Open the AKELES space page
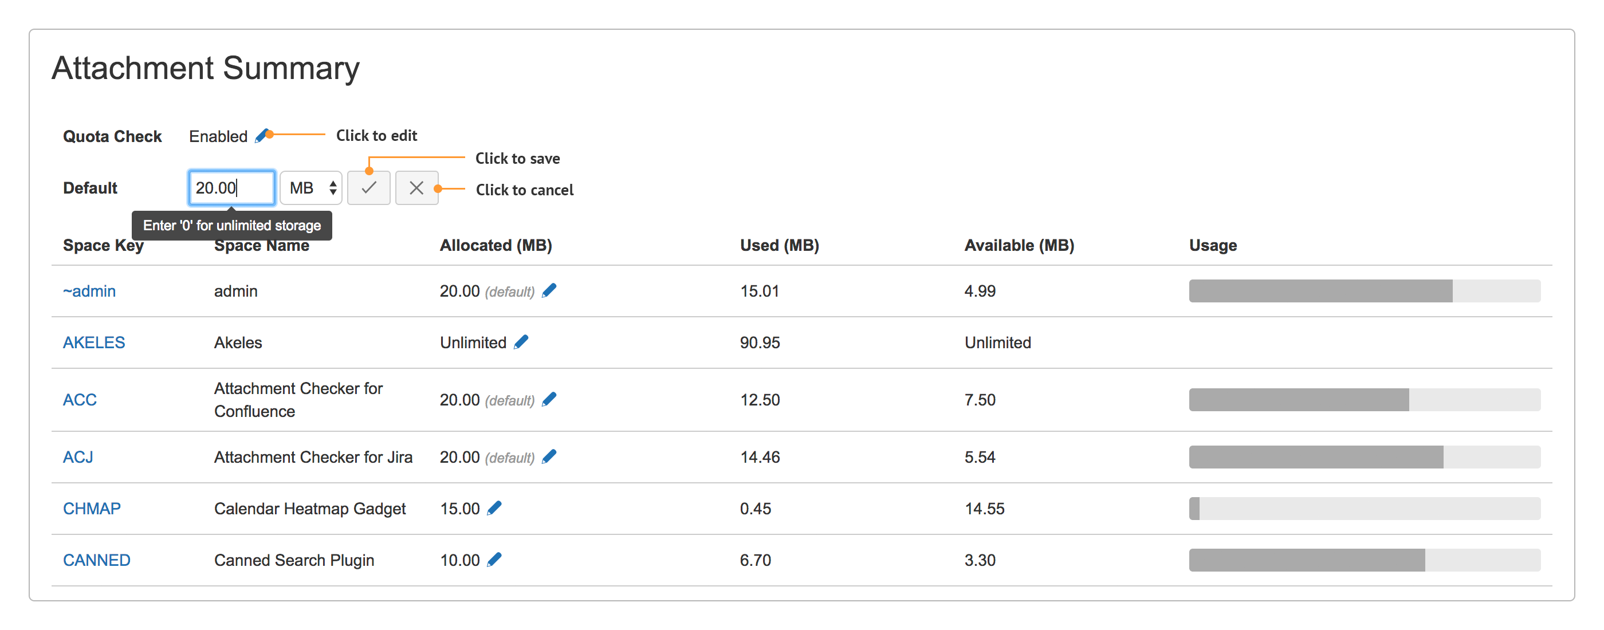 (93, 342)
